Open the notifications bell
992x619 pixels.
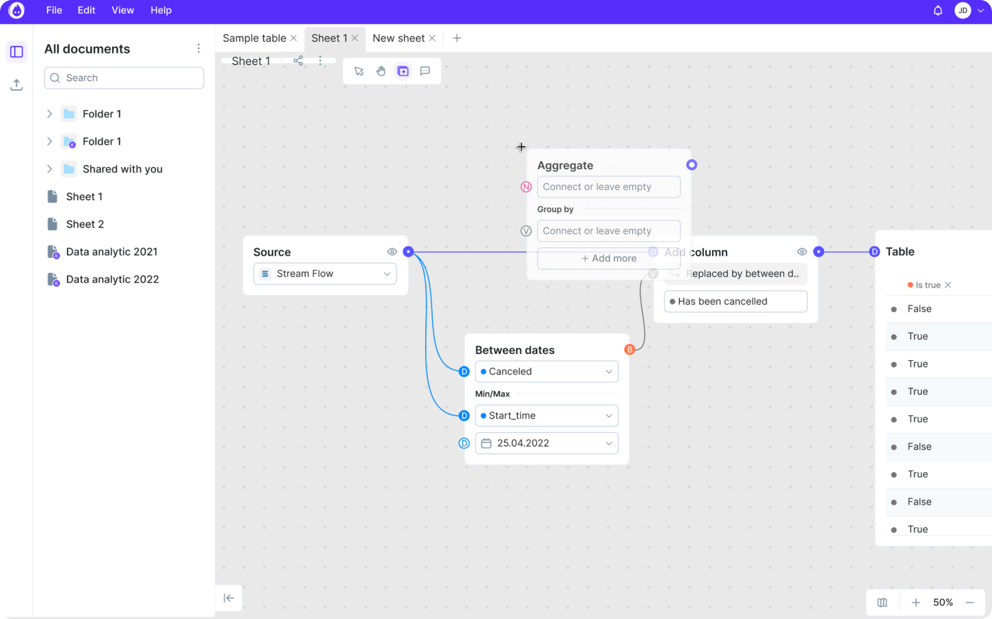(938, 10)
